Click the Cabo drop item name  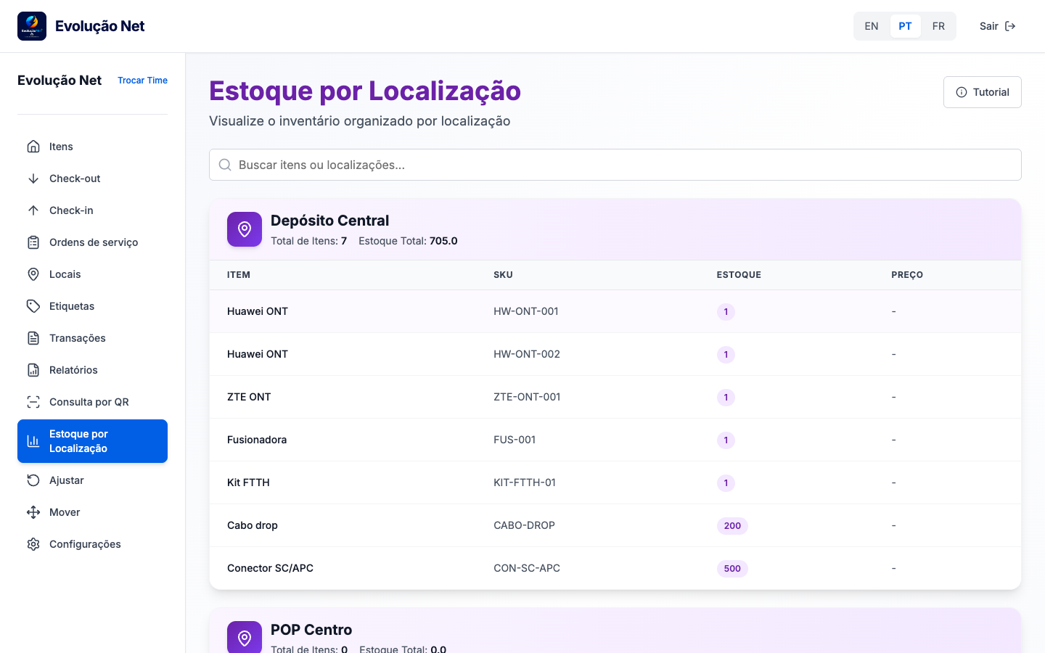point(253,525)
